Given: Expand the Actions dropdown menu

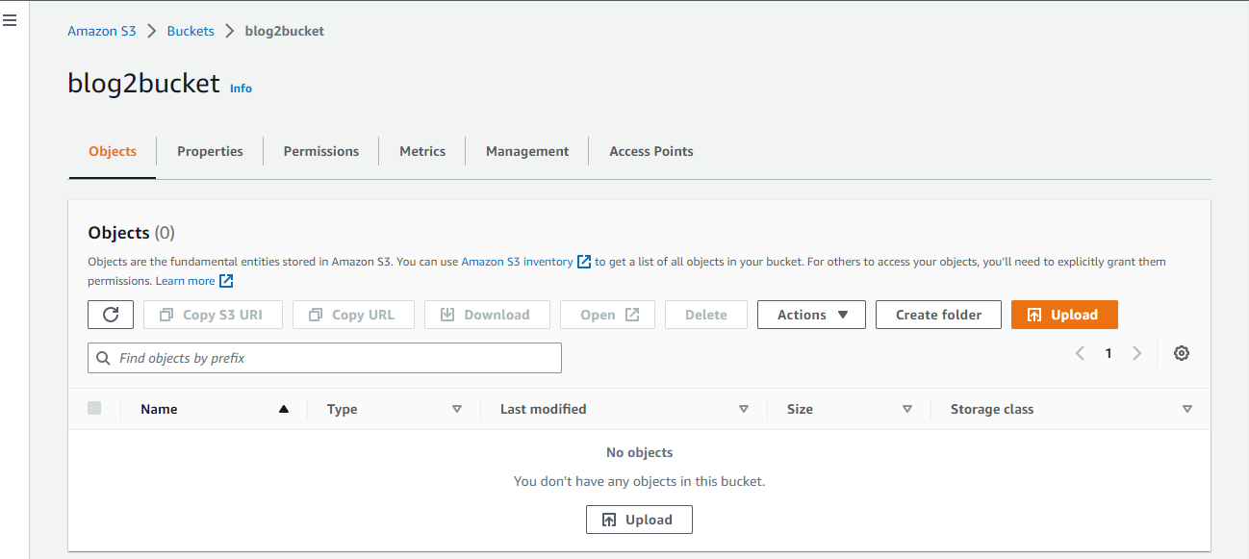Looking at the screenshot, I should pos(811,315).
